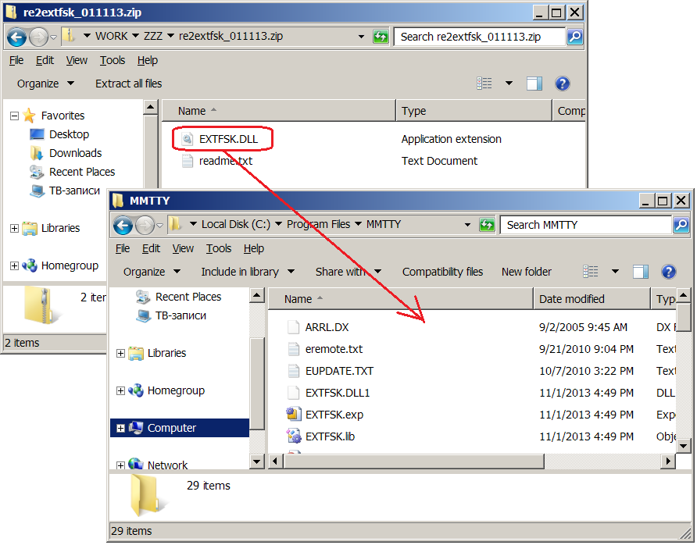
Task: Expand Libraries in the MMTTY sidebar
Action: click(x=120, y=353)
